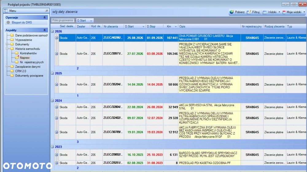Select Napraw in the history tree
The width and height of the screenshot is (307, 172).
click(x=25, y=58)
